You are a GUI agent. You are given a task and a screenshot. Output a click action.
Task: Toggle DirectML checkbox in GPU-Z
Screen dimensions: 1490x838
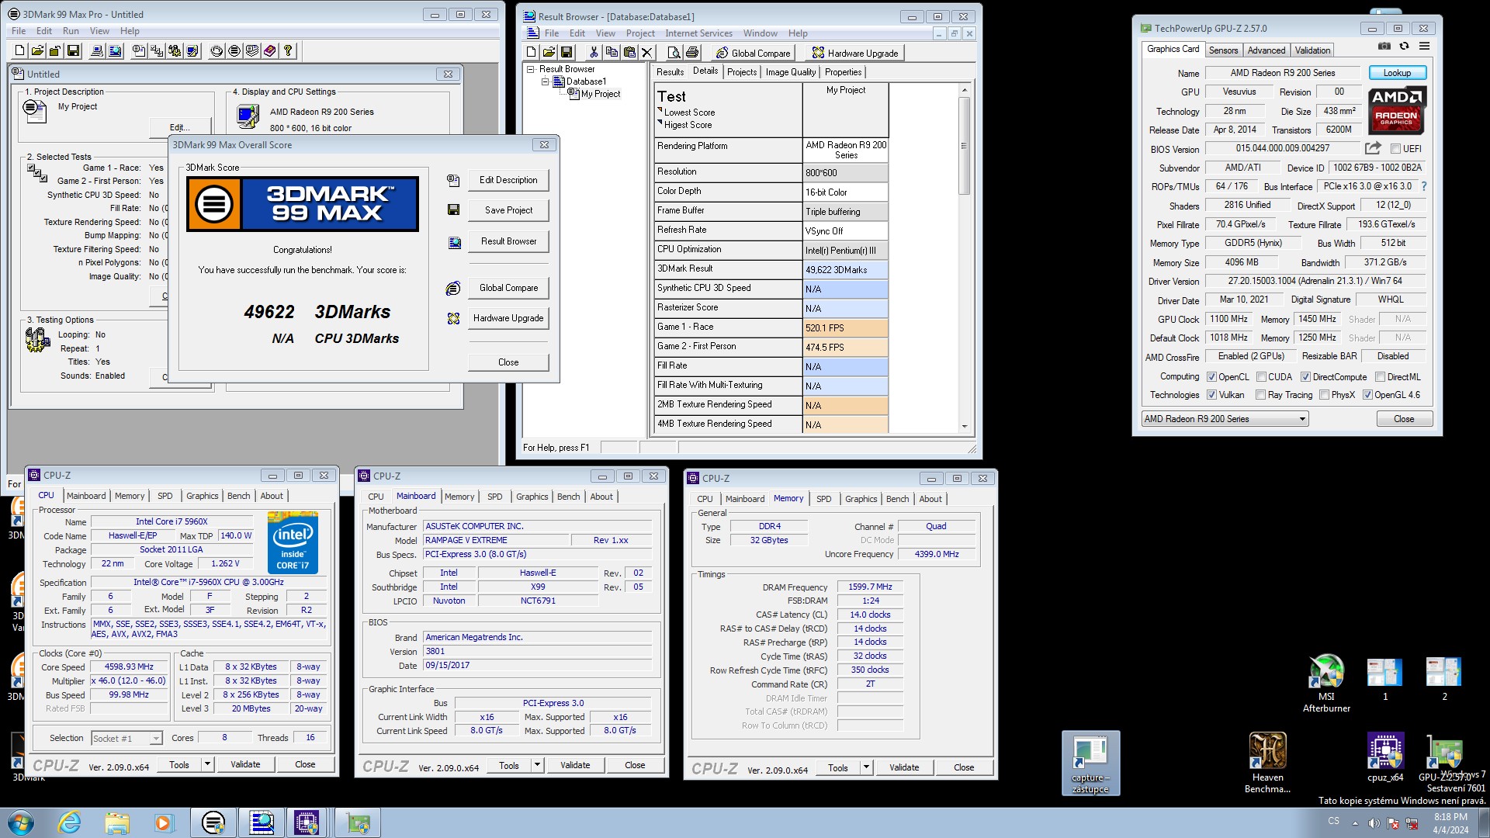pos(1380,377)
